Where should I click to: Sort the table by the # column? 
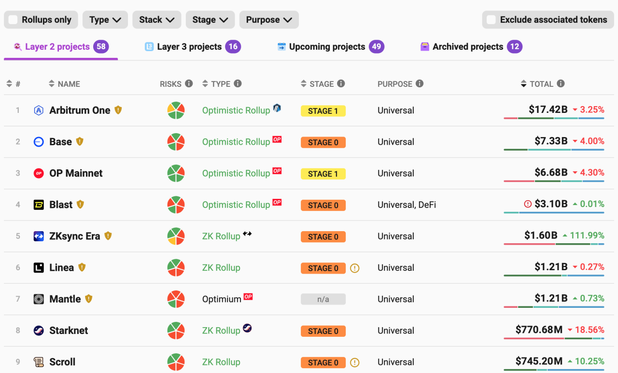coord(13,84)
